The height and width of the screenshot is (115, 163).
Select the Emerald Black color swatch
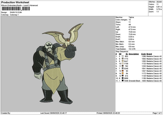pos(123,81)
